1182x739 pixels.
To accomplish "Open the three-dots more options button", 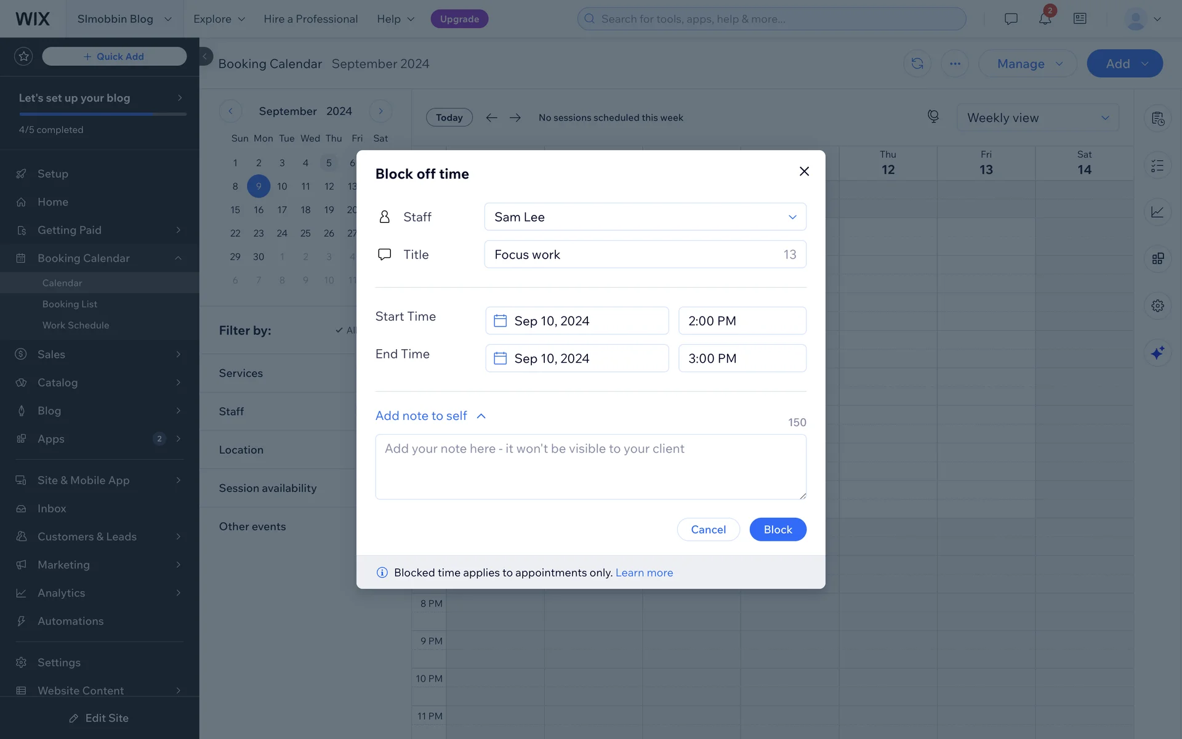I will point(955,63).
